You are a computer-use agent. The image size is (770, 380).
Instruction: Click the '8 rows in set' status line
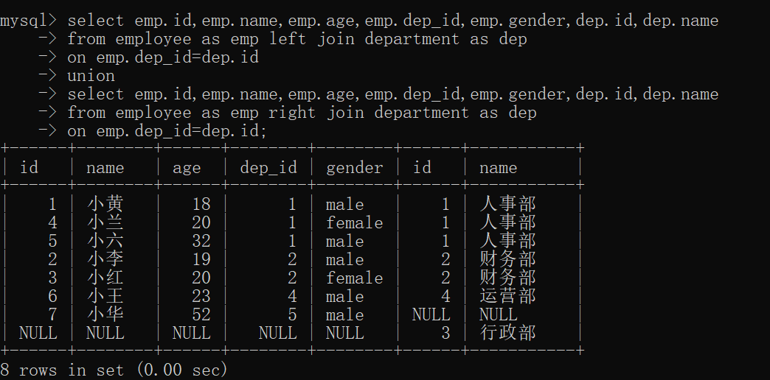point(114,370)
